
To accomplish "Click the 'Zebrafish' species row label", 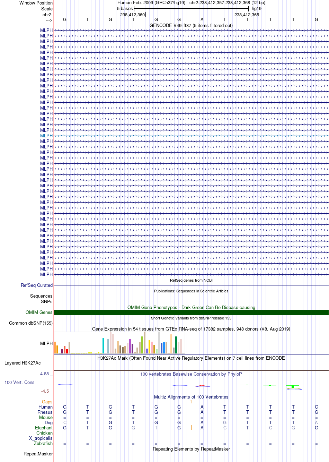I will pyautogui.click(x=43, y=443).
